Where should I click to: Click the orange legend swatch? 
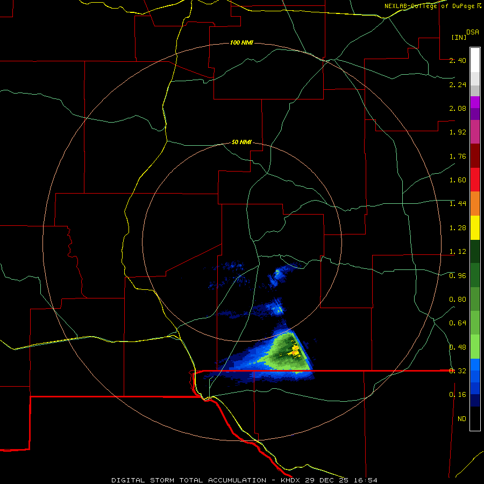coord(475,204)
